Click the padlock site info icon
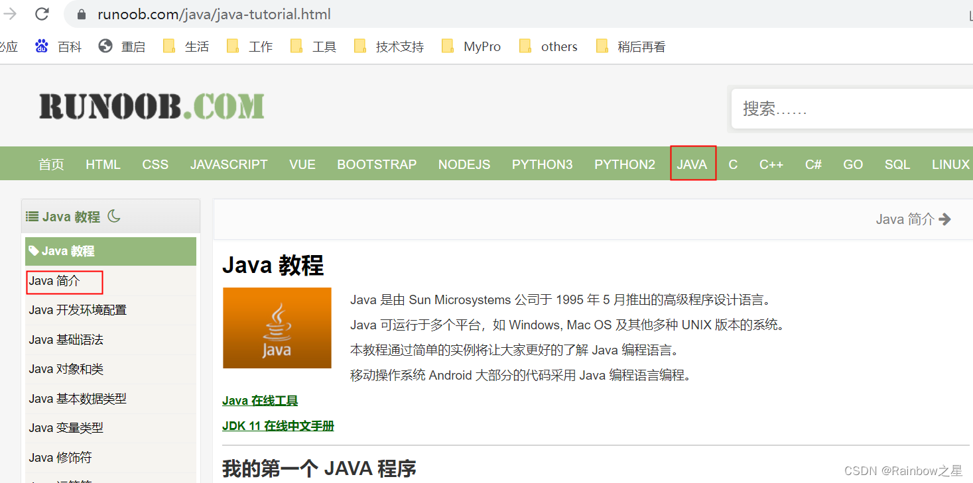Image resolution: width=973 pixels, height=483 pixels. [x=82, y=14]
